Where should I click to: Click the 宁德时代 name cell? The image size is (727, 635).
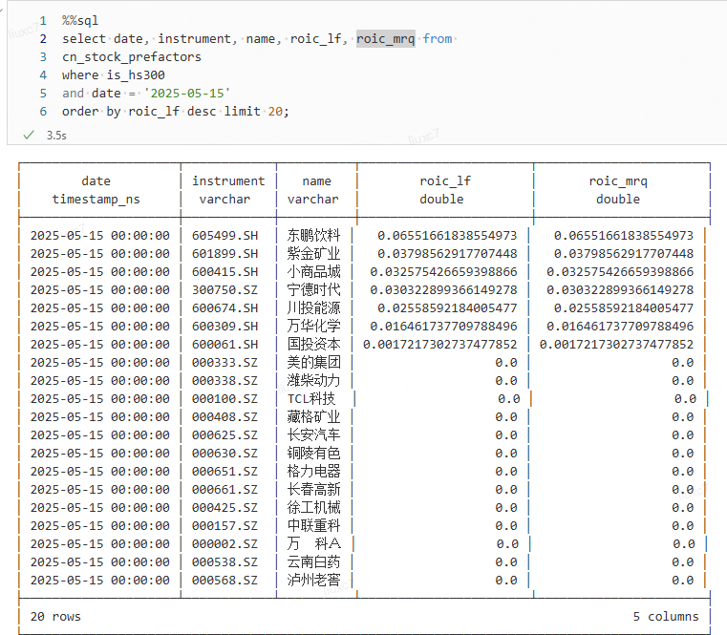click(313, 289)
